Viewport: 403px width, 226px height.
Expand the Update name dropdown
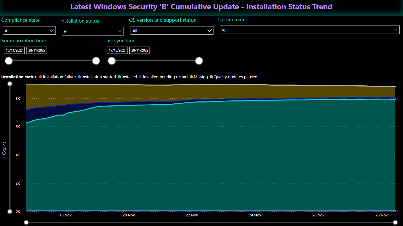pos(309,30)
